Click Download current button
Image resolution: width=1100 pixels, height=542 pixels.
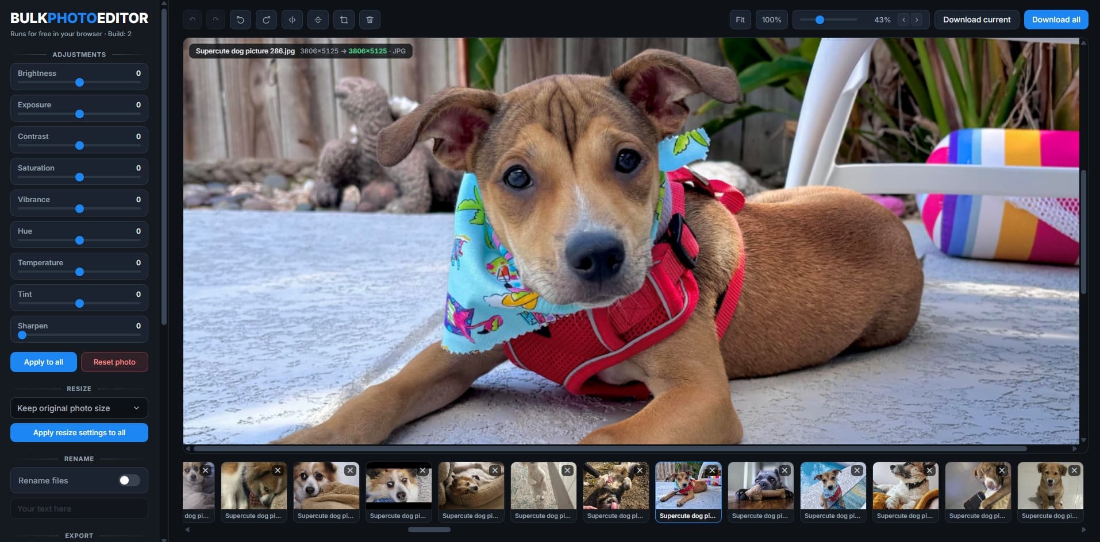tap(976, 20)
